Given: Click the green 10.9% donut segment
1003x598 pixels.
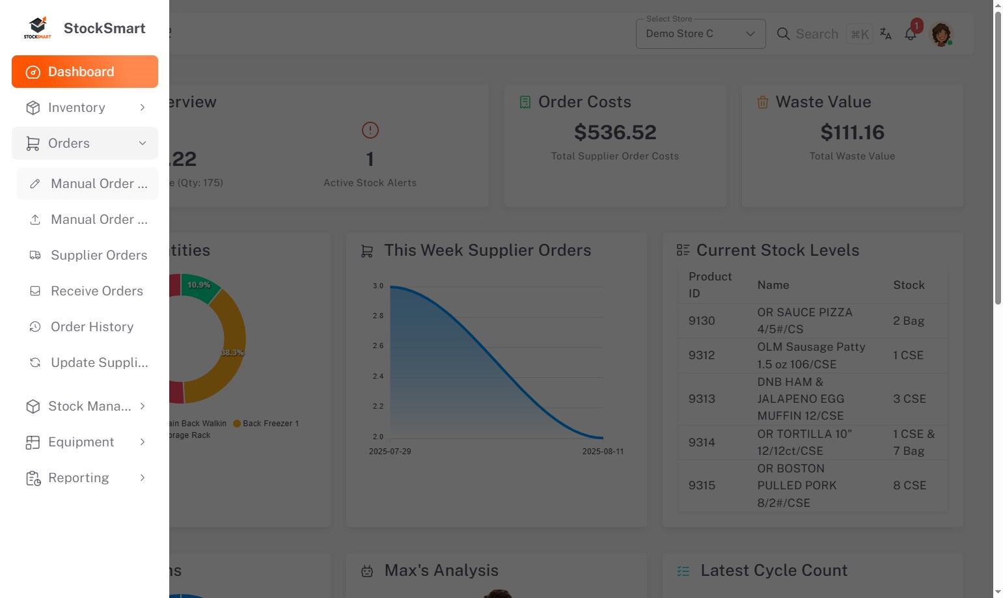Looking at the screenshot, I should (199, 286).
